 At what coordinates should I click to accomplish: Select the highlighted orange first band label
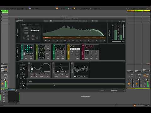point(47,38)
